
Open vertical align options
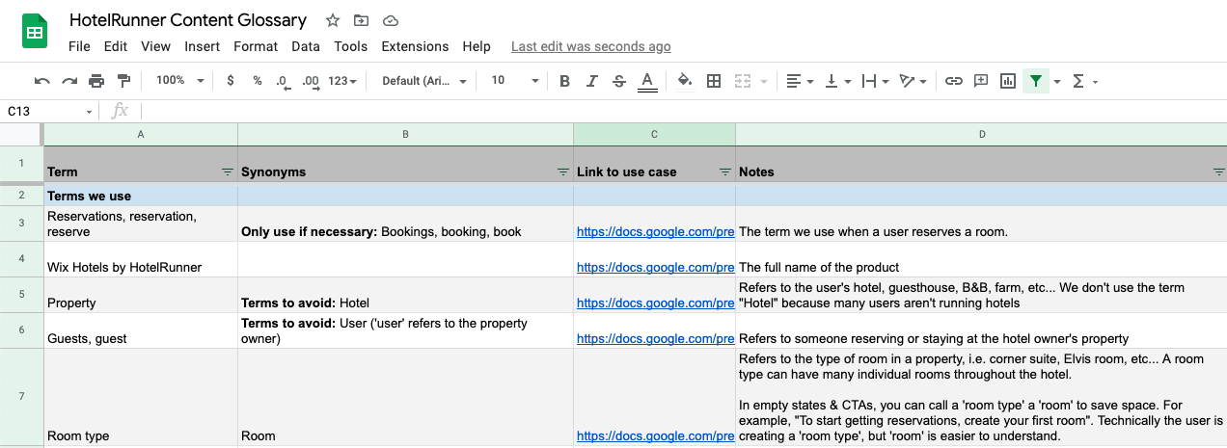pos(836,81)
